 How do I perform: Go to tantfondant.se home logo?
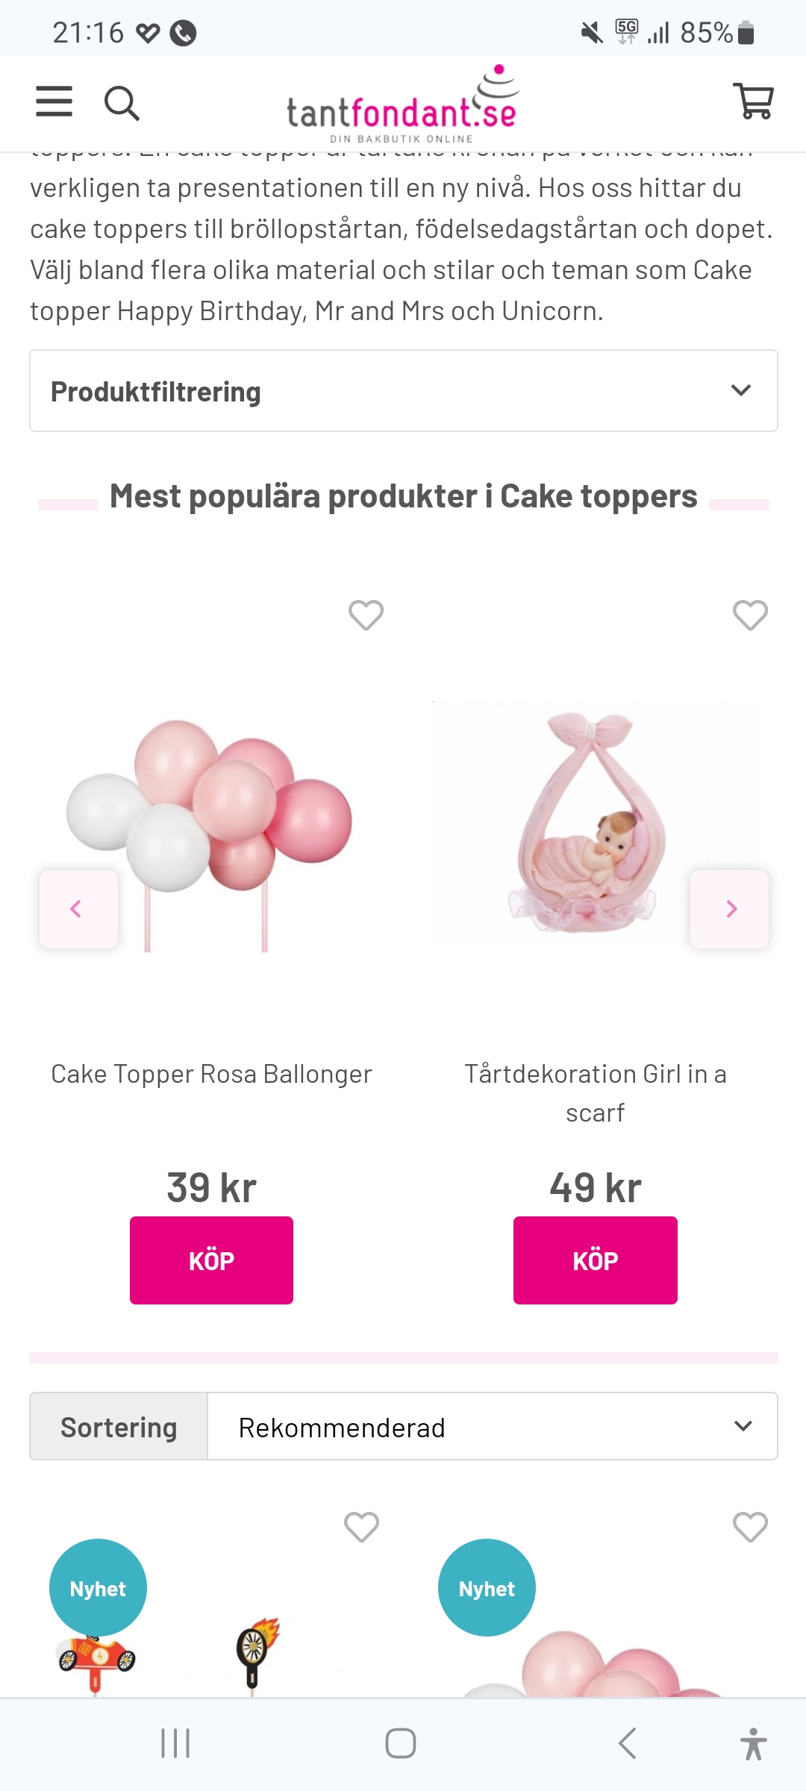pyautogui.click(x=402, y=106)
